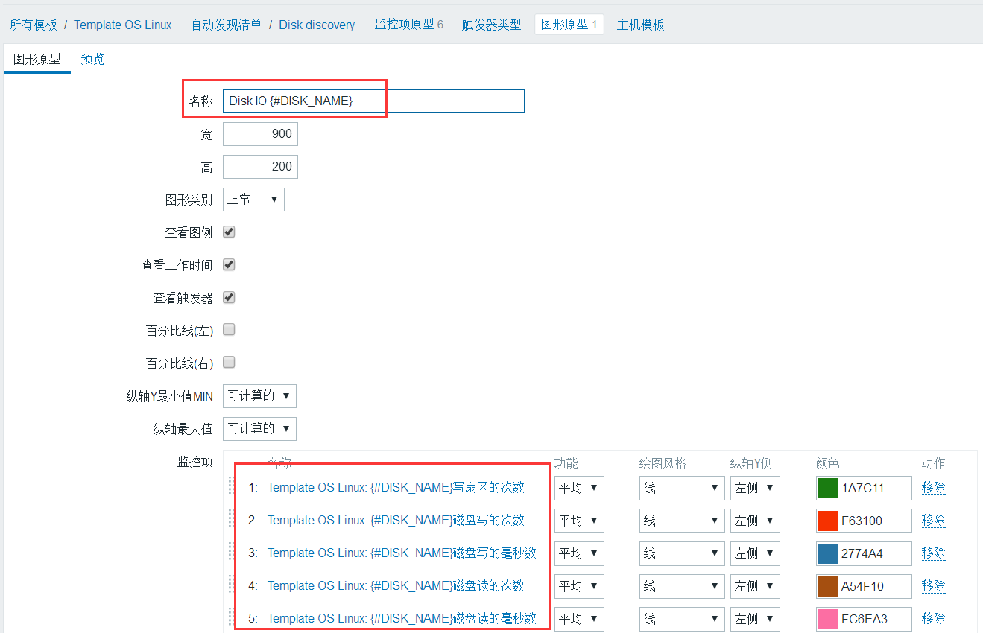The height and width of the screenshot is (633, 983).
Task: Open item link {#DISK_NAME}磁盘写的次数
Action: (396, 521)
